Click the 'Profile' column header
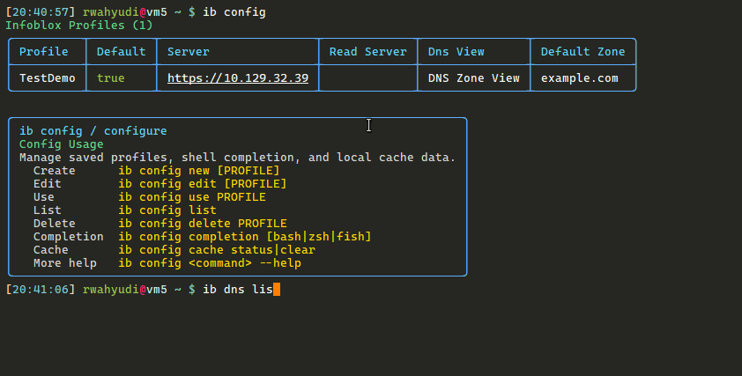This screenshot has height=376, width=742. click(x=43, y=52)
